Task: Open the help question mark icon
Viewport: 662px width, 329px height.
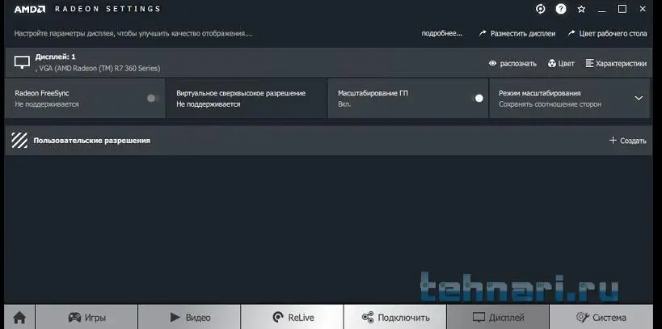Action: [561, 9]
